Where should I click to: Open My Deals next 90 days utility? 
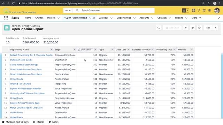pyautogui.click(x=15, y=122)
